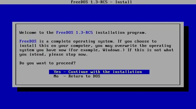Click the word "Install" in the top bar
This screenshot has width=196, height=109.
click(124, 2)
